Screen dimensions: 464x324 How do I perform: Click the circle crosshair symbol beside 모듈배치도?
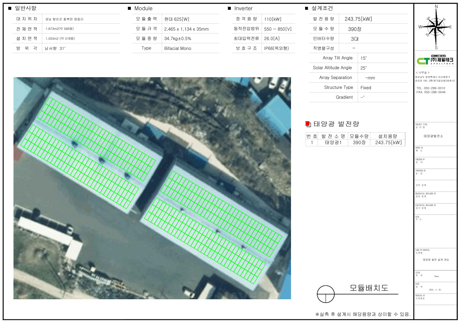coord(326,294)
